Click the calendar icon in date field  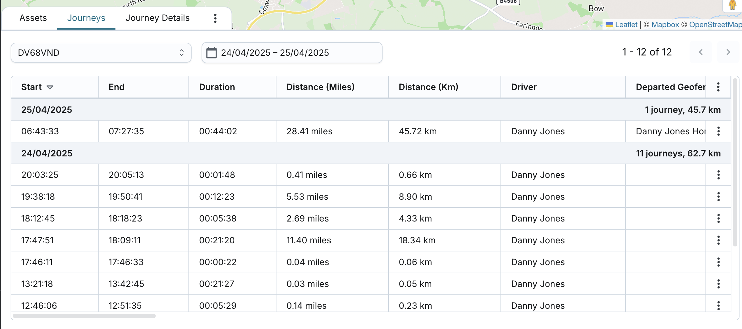pos(212,53)
